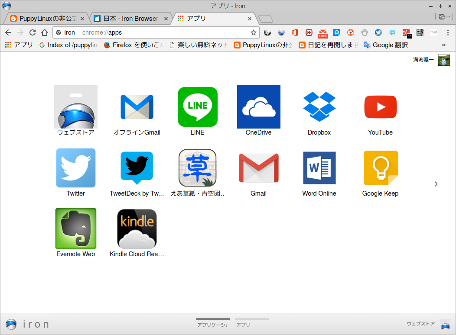Click the gray monkey-face extension icon
The height and width of the screenshot is (335, 456).
365,32
